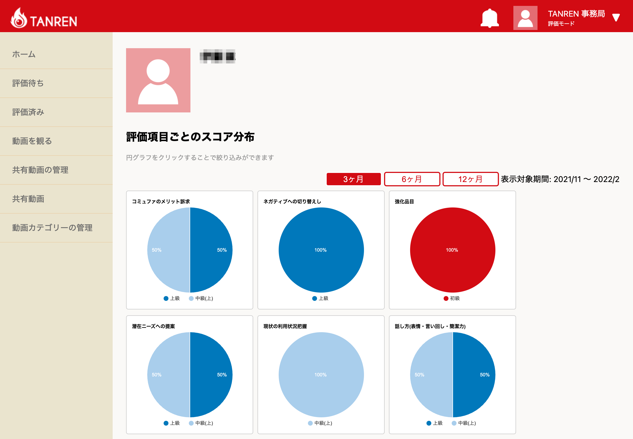The height and width of the screenshot is (439, 633).
Task: Toggle 初級 legend dot in 強化品目 chart
Action: [446, 298]
